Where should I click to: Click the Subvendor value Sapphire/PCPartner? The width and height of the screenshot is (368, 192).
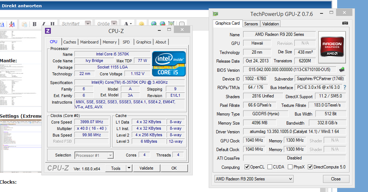click(320, 79)
